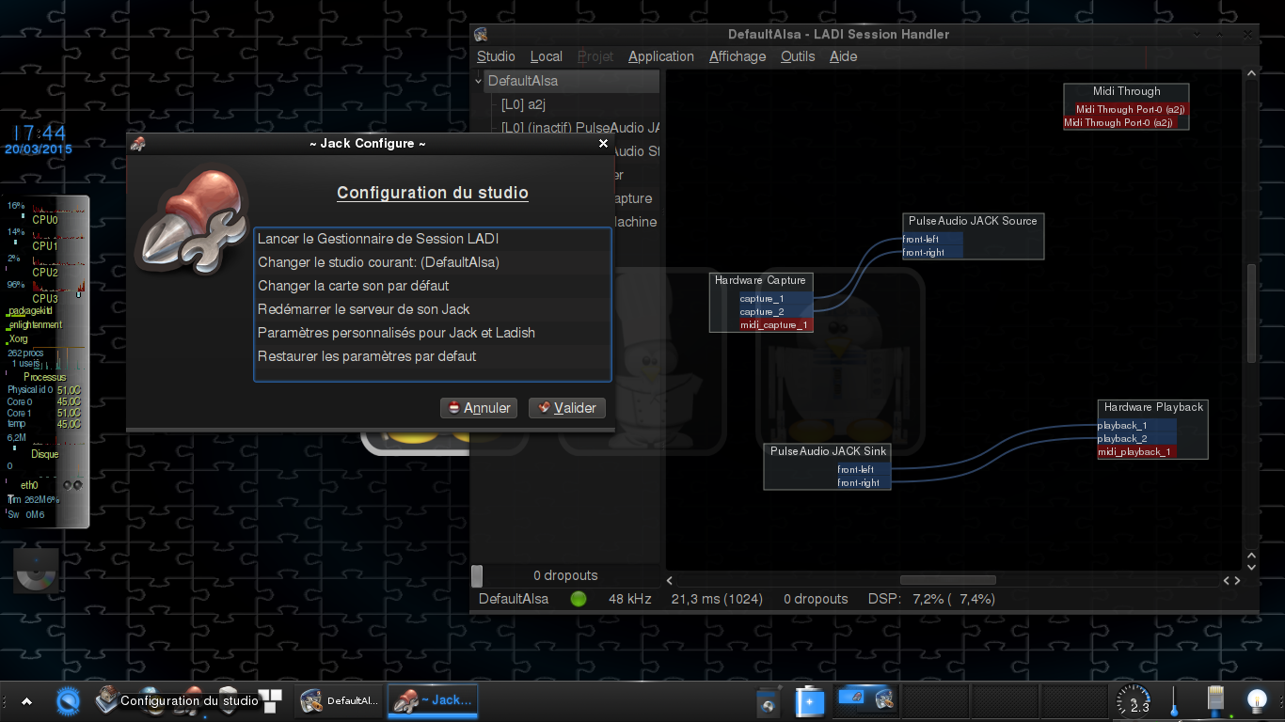Open the Application menu
The image size is (1285, 722).
click(661, 56)
